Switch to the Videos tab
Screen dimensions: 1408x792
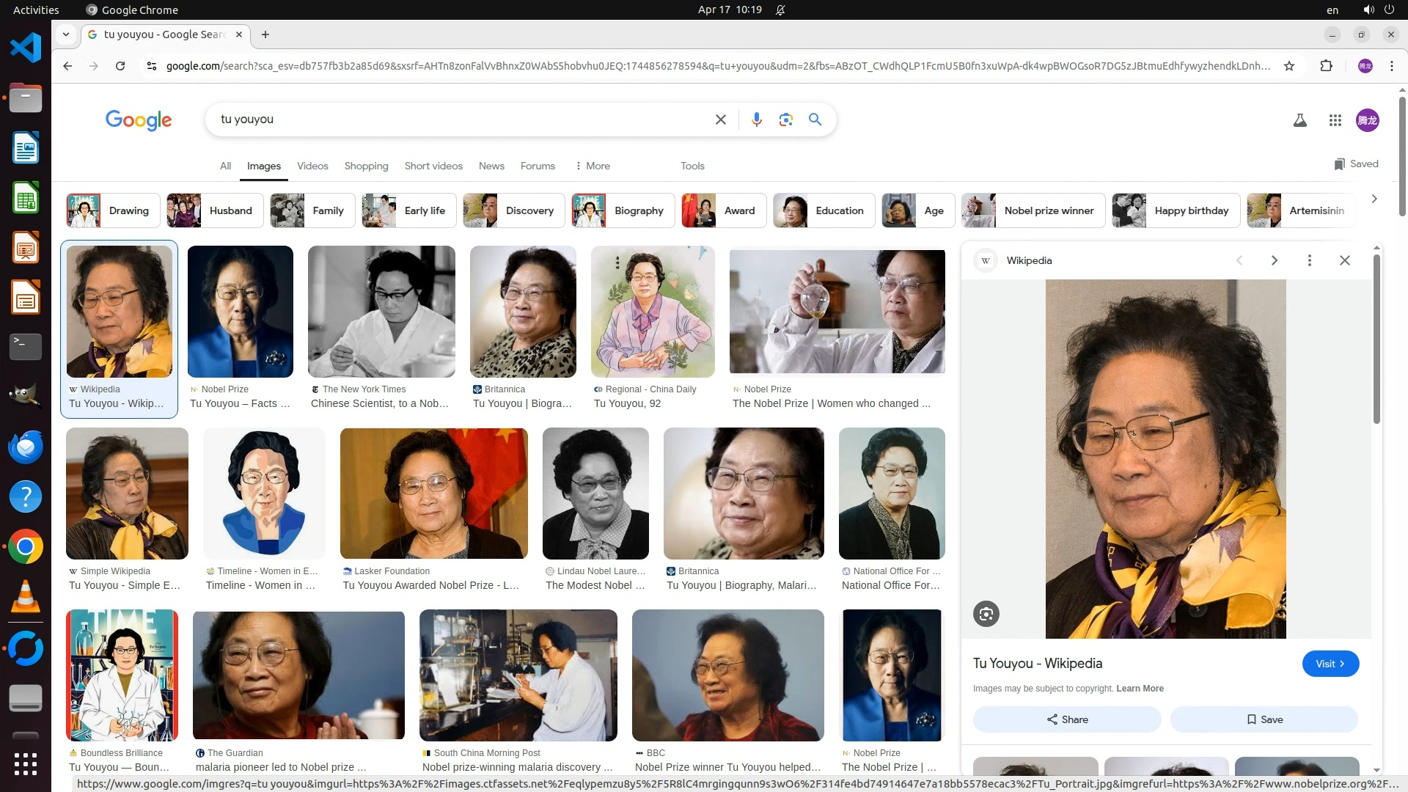coord(312,166)
